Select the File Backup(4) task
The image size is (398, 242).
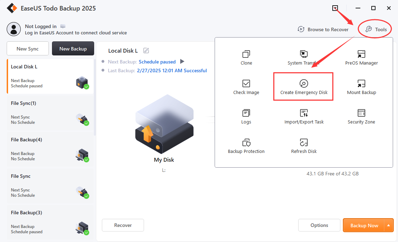click(x=50, y=149)
